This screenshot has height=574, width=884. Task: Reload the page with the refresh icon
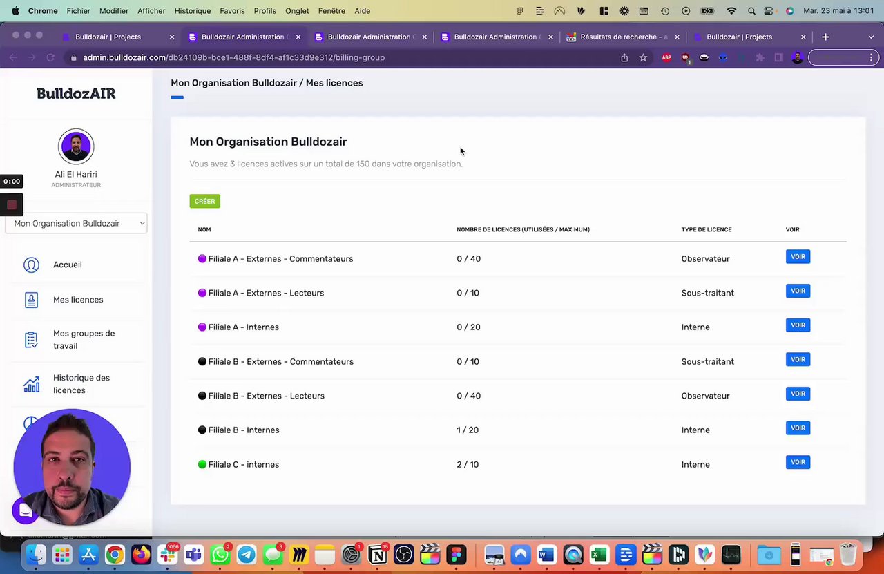click(50, 58)
